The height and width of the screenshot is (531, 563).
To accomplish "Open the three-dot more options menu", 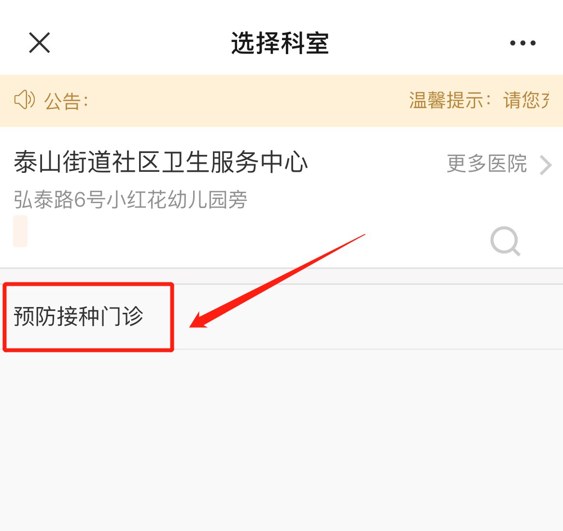I will pyautogui.click(x=523, y=43).
